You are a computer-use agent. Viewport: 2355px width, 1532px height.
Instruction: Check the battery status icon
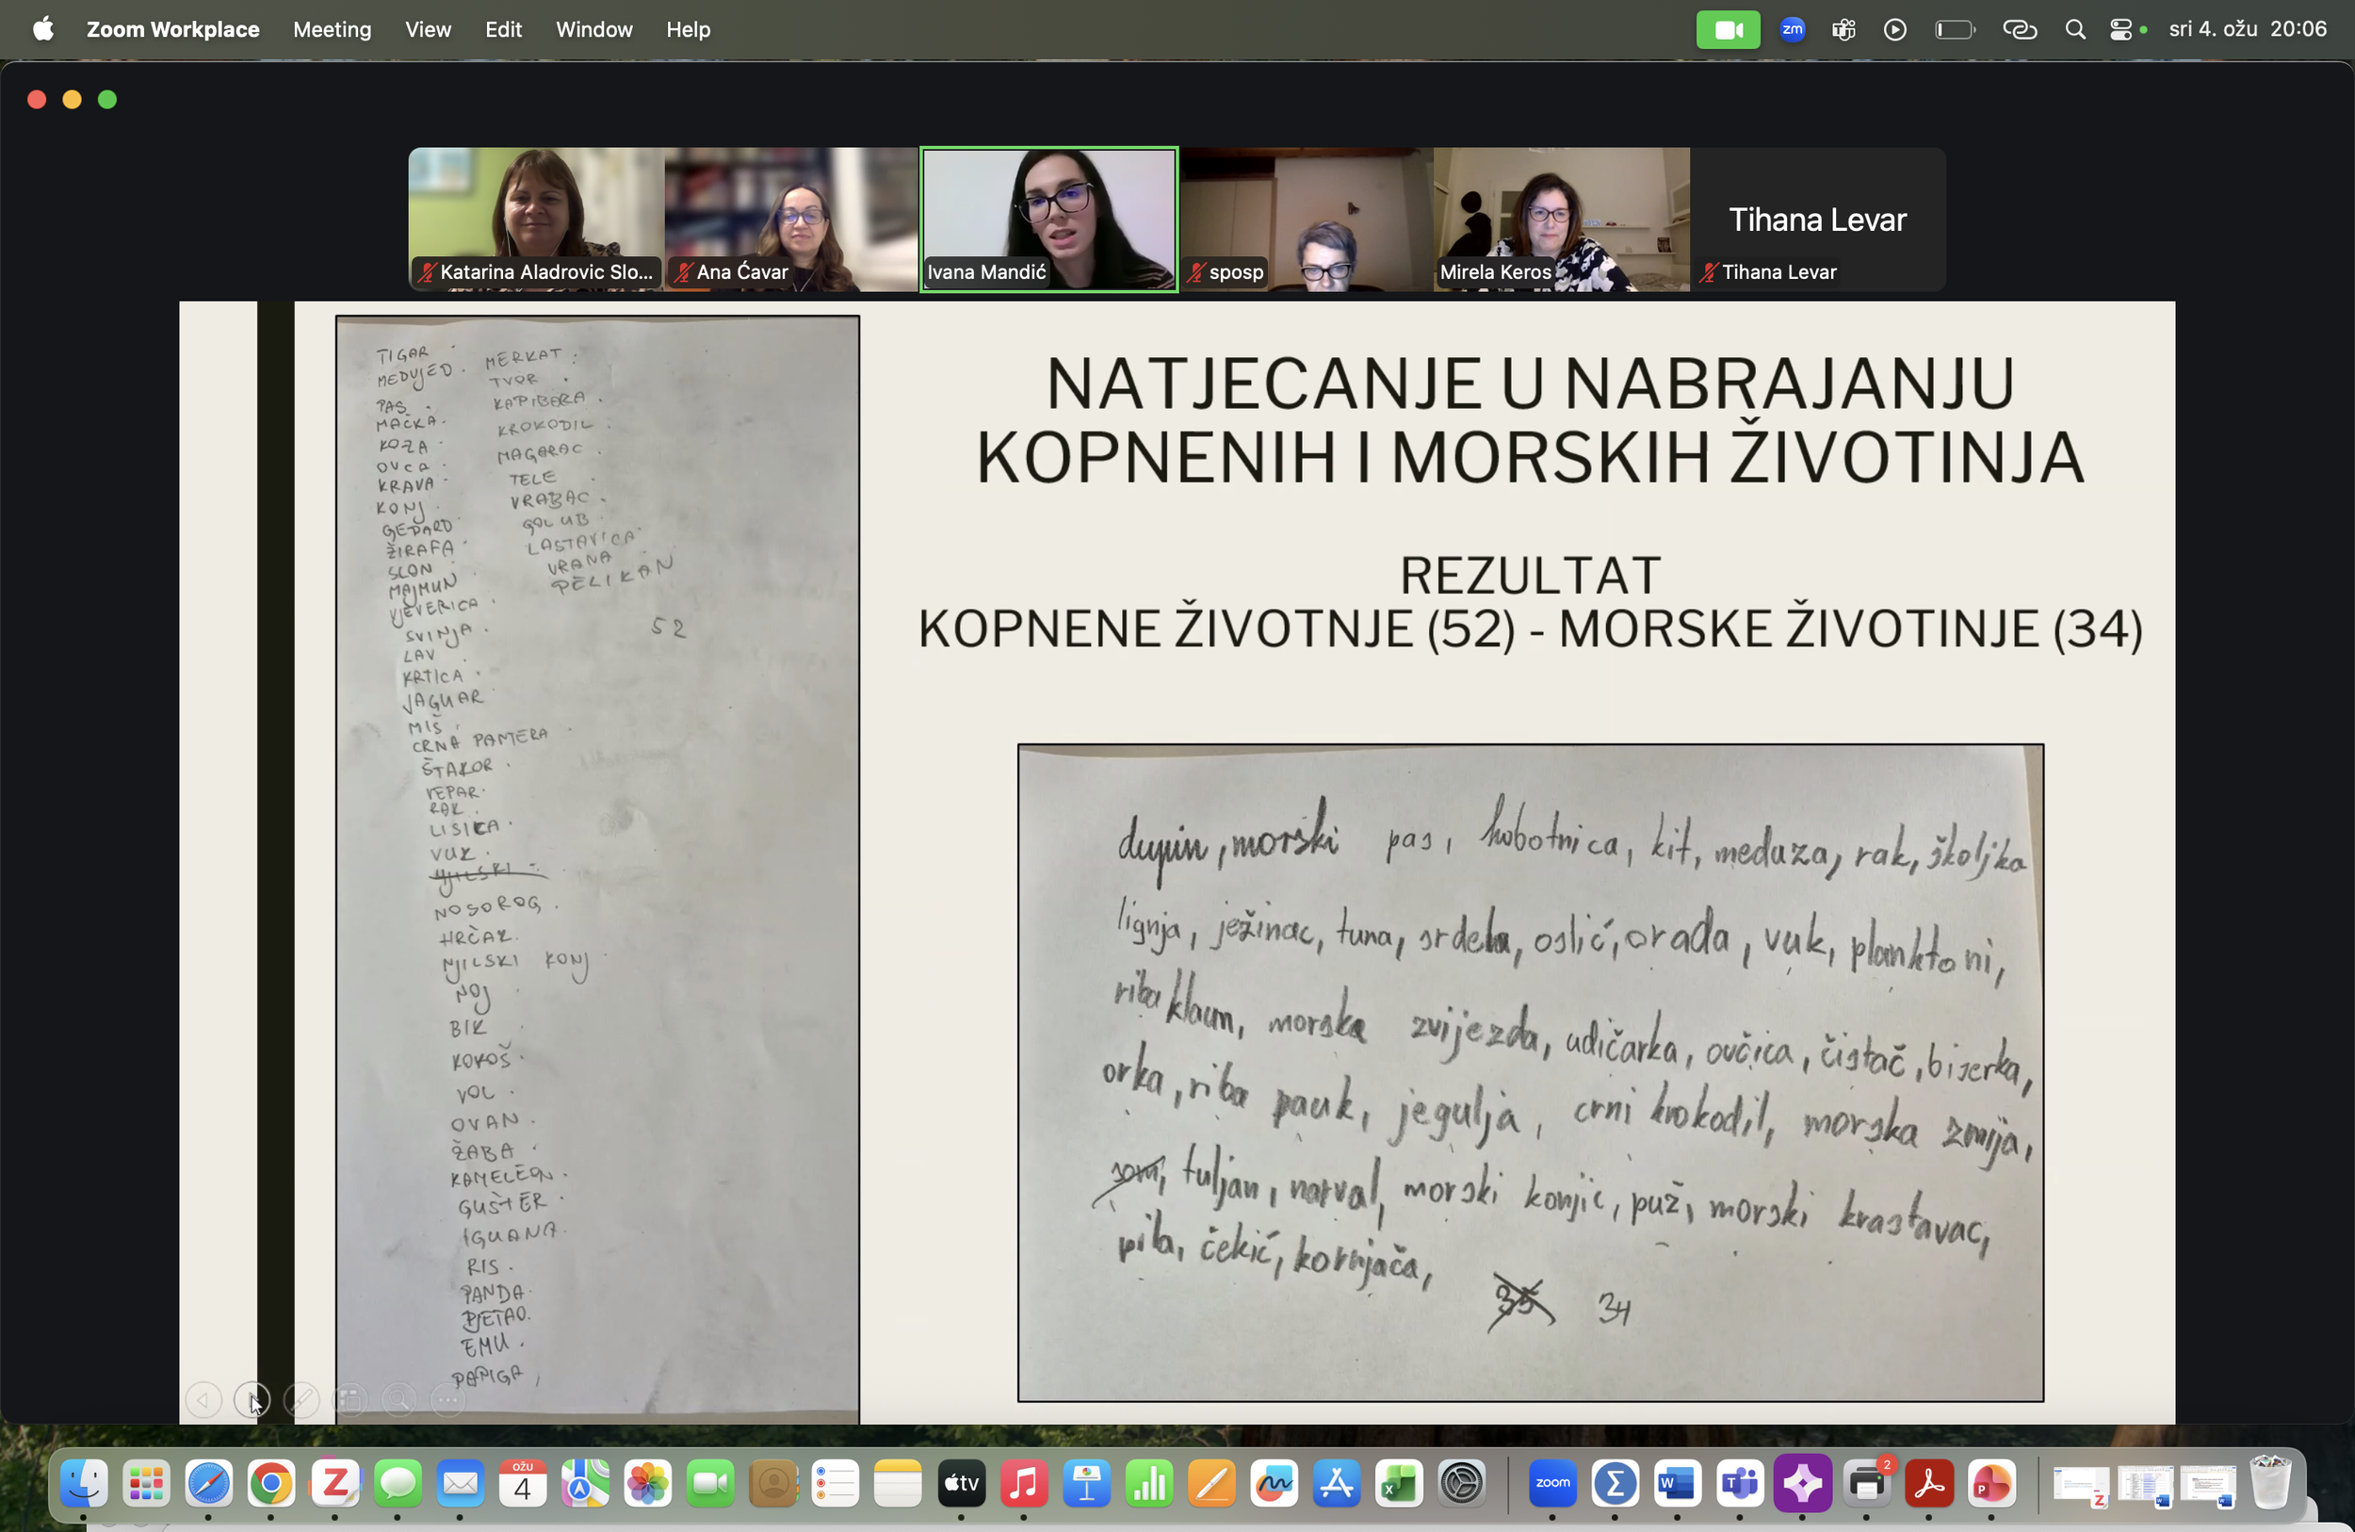point(1956,30)
